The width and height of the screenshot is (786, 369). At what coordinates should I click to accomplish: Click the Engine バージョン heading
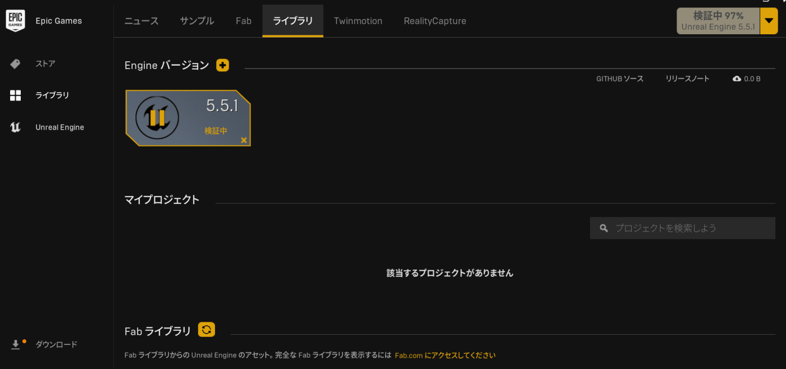pos(167,65)
